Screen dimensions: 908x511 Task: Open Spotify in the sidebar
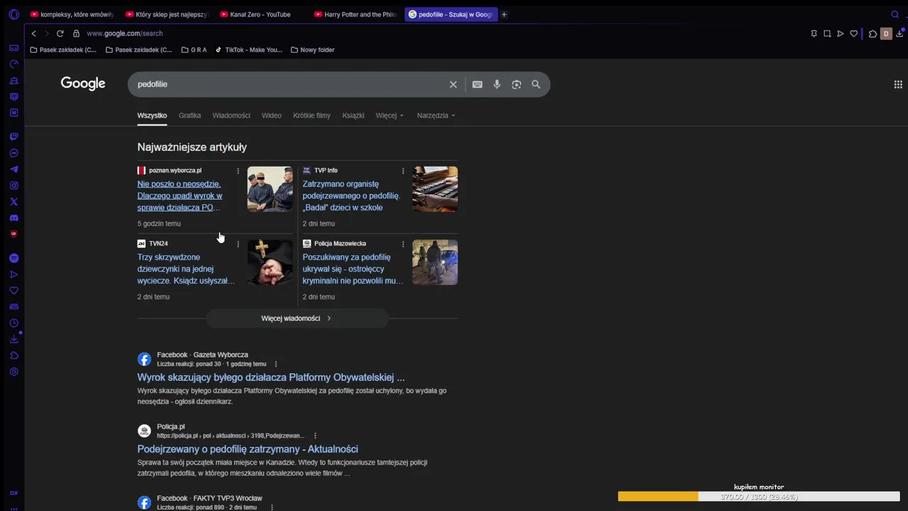coord(13,258)
